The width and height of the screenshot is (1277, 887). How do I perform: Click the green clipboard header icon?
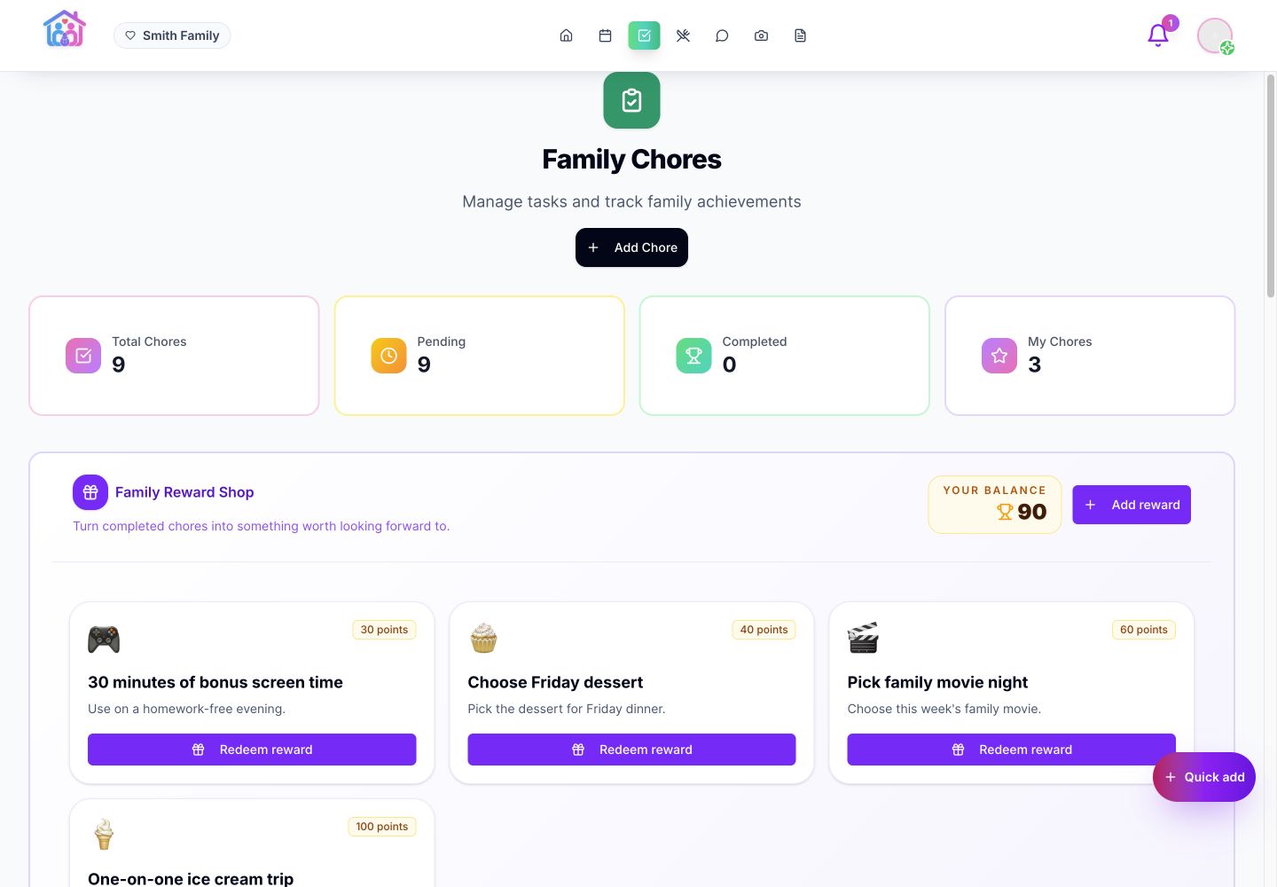click(631, 100)
